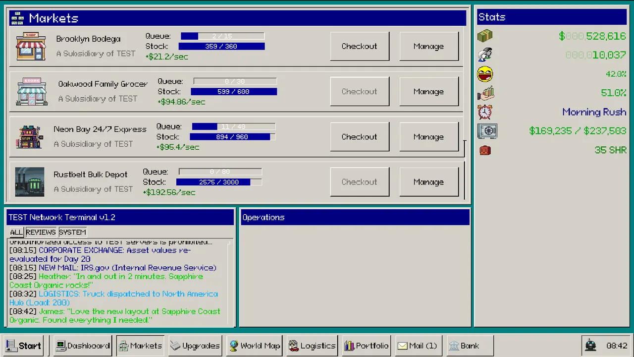Click Heather's review in the terminal

106,281
